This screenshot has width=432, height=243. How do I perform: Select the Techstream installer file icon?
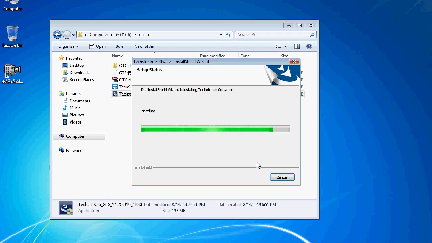pyautogui.click(x=115, y=94)
